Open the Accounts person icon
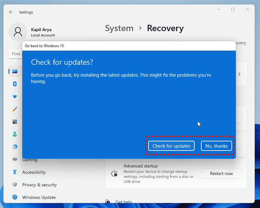The width and height of the screenshot is (260, 208). [x=15, y=134]
